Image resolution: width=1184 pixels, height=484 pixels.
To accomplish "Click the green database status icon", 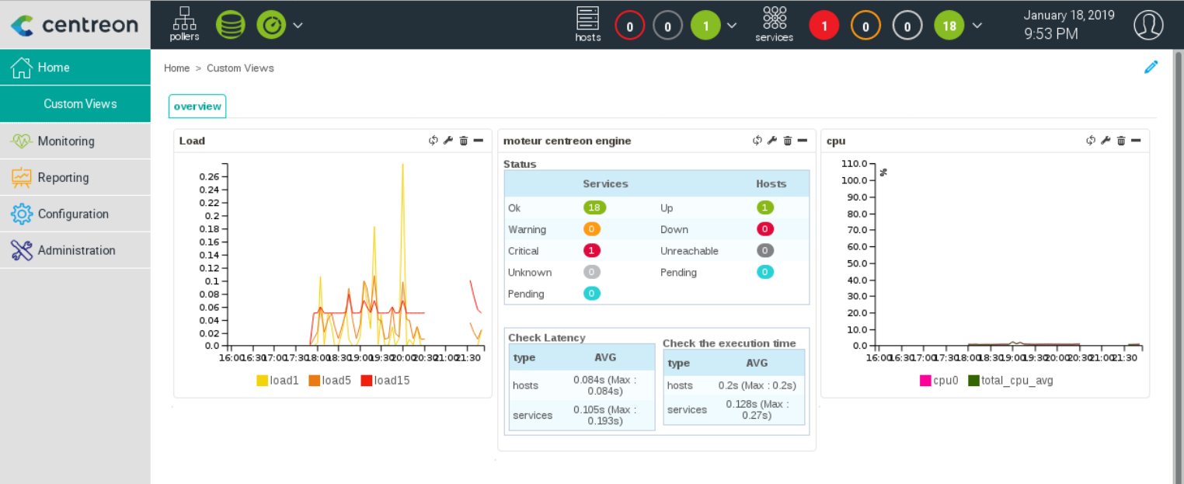I will [230, 25].
